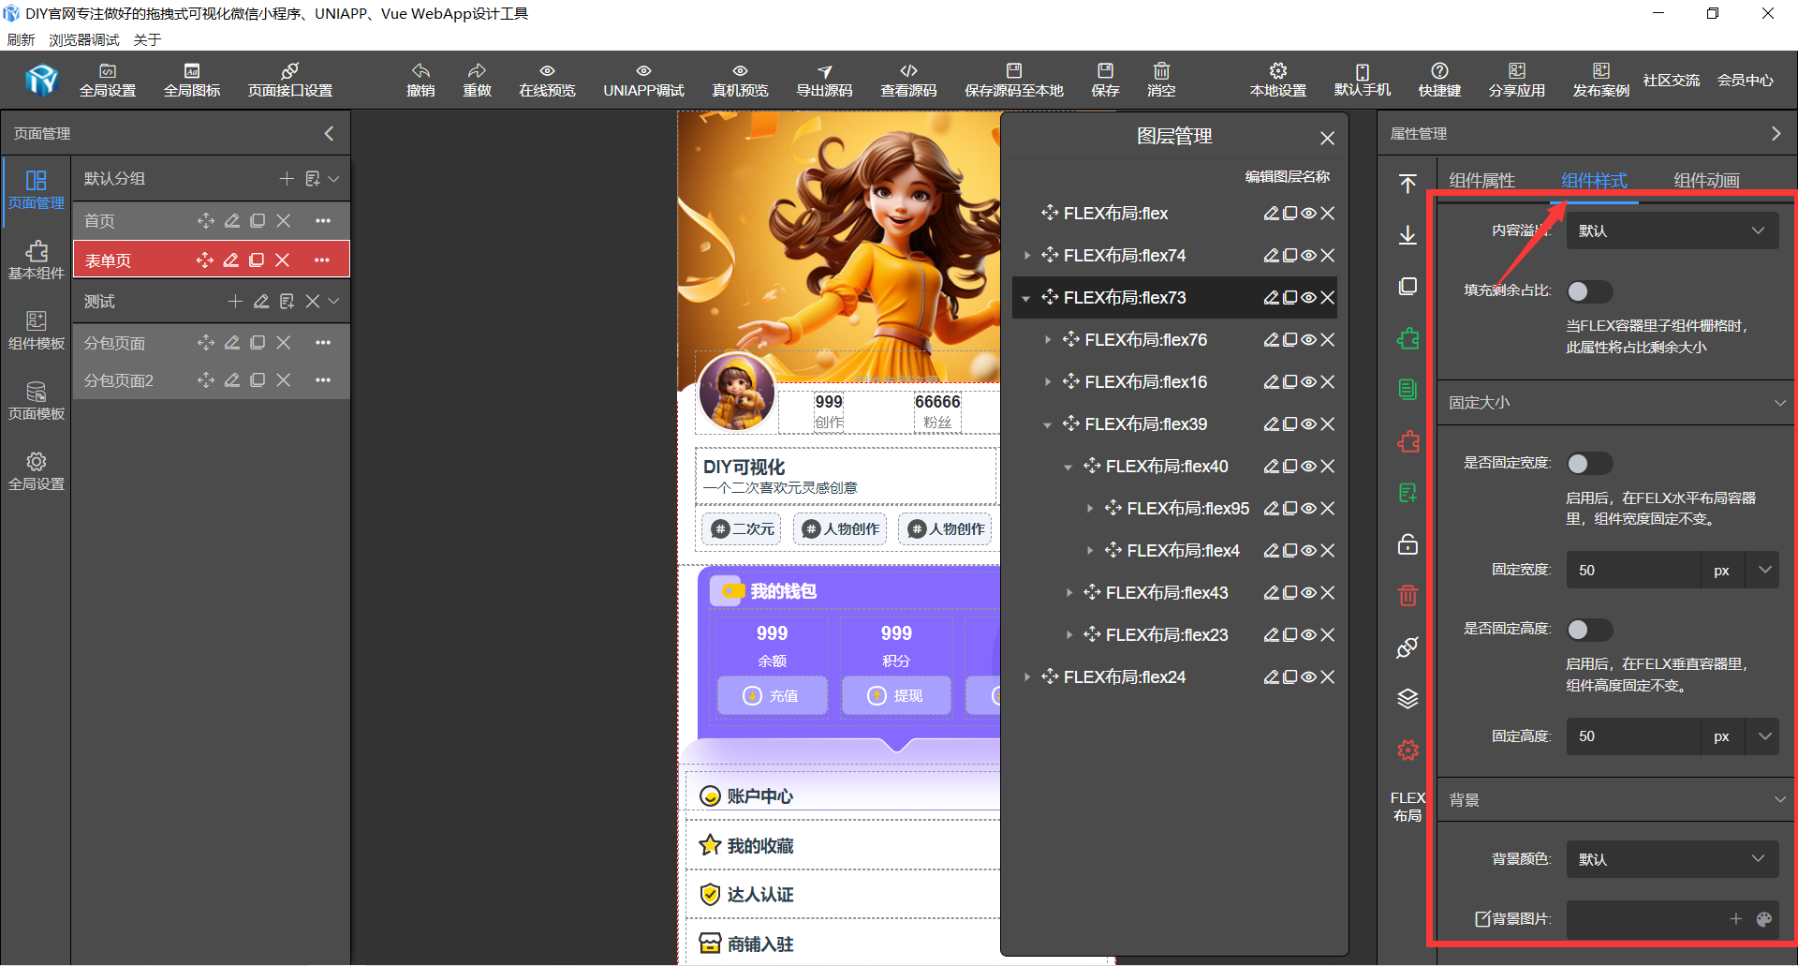
Task: Click the move-down arrow icon
Action: [x=1407, y=235]
